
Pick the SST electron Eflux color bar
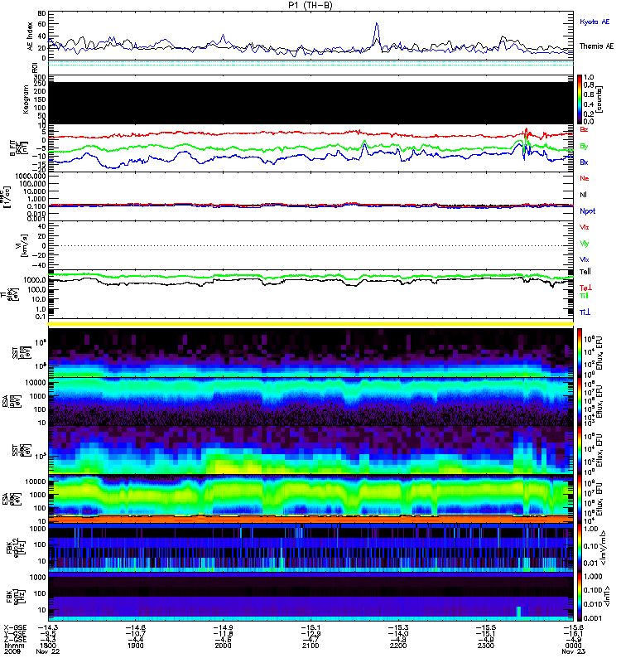pos(580,450)
